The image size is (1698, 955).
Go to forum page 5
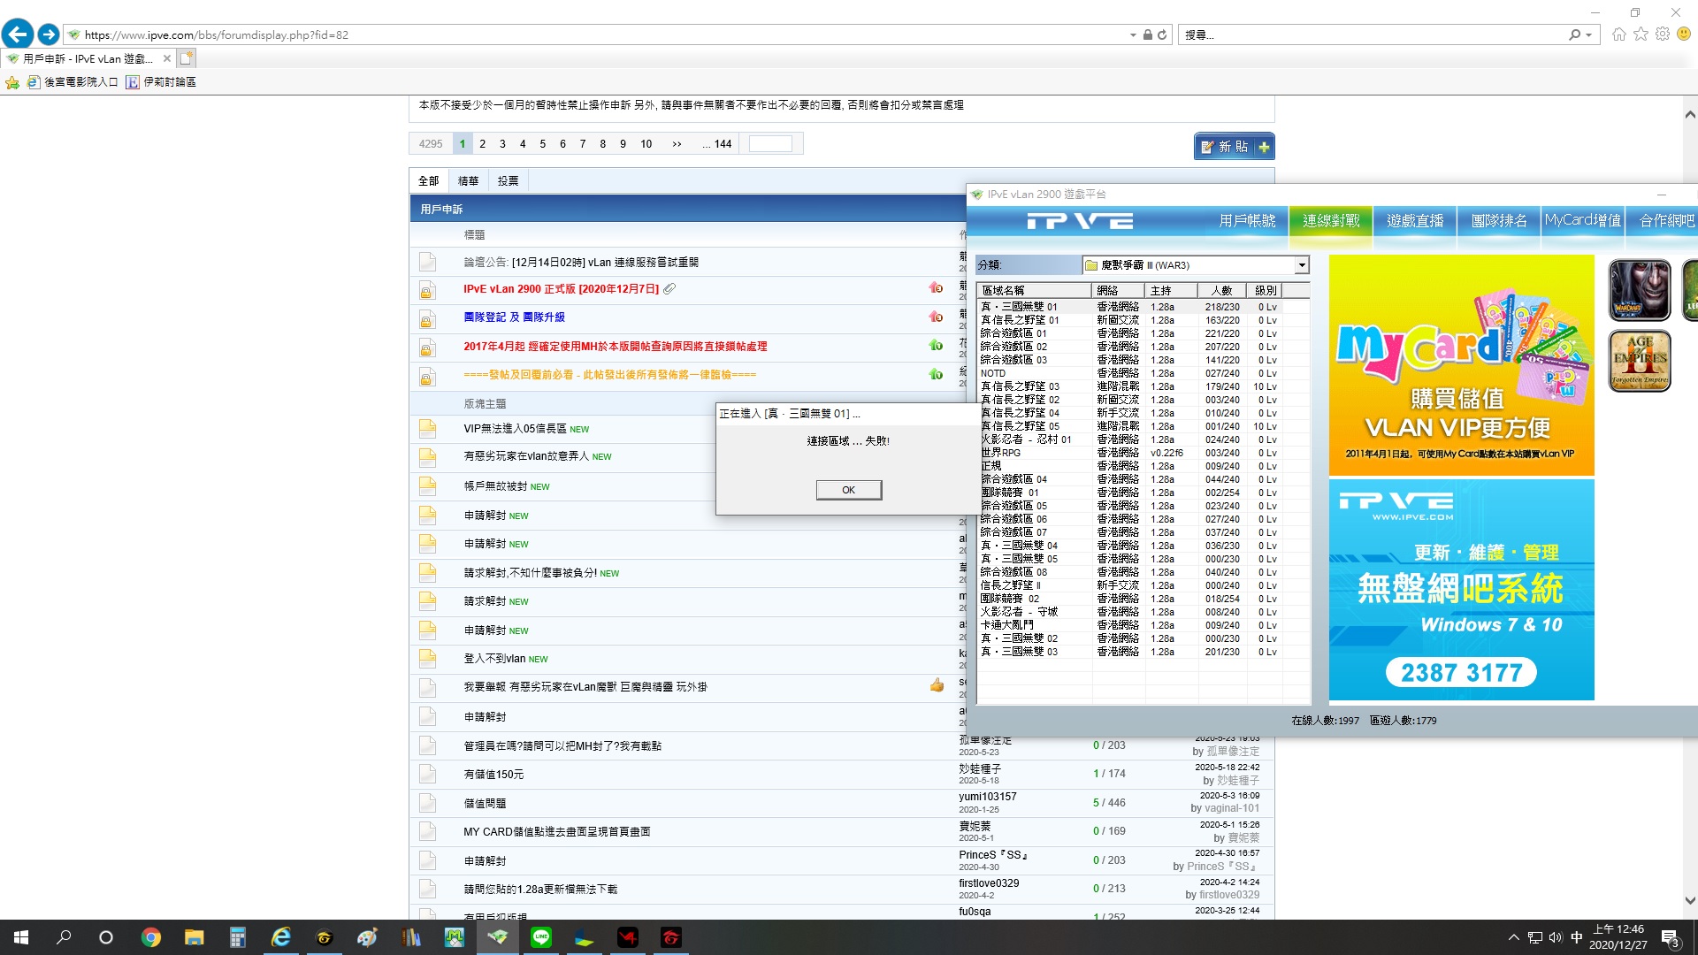coord(542,144)
